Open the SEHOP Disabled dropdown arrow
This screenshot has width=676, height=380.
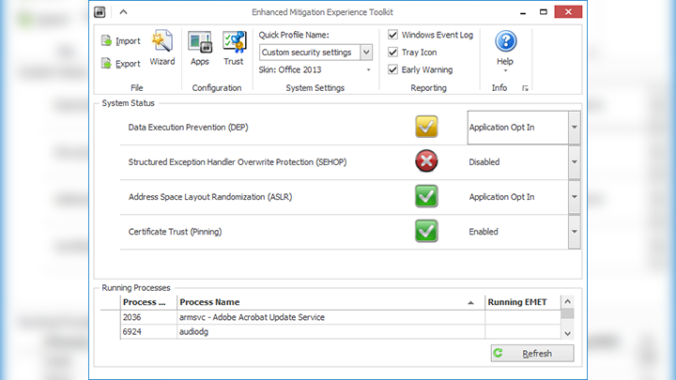[x=574, y=161]
